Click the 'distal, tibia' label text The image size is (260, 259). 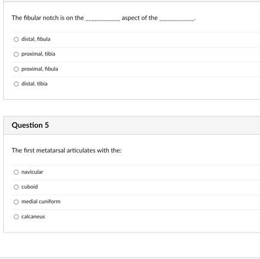point(34,83)
